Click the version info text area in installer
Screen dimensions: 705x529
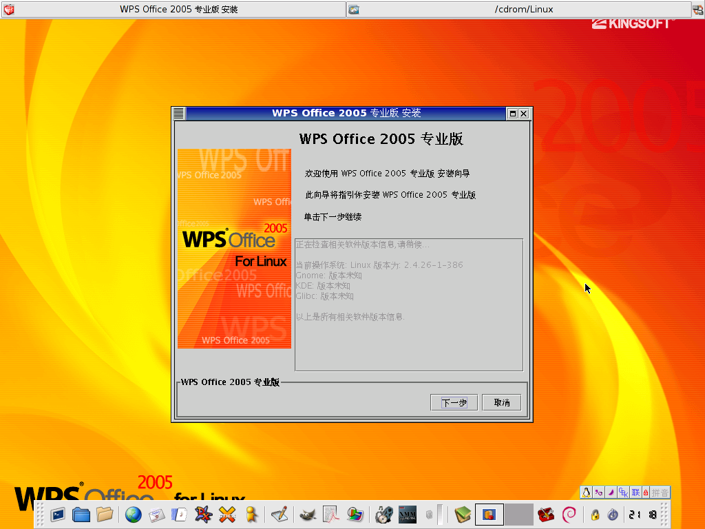pyautogui.click(x=409, y=304)
